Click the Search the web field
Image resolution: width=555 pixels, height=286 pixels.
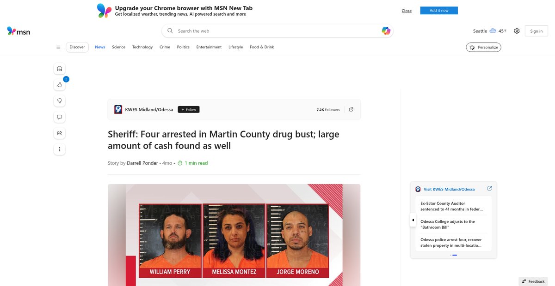[x=277, y=31]
